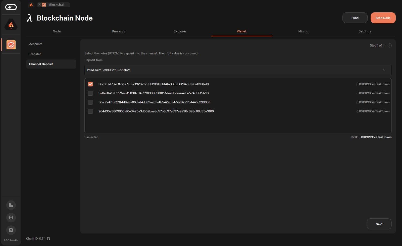Open the Deposit from account dropdown

pos(238,70)
